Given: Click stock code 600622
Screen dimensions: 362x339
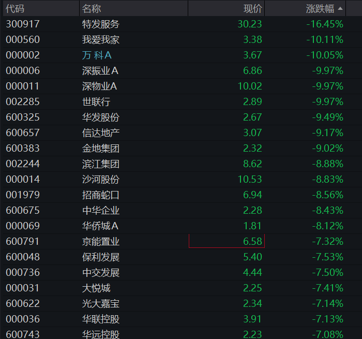Looking at the screenshot, I should coord(23,303).
